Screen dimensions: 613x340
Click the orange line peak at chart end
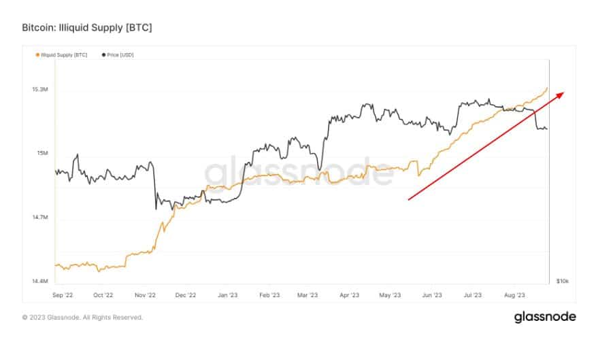[x=547, y=88]
